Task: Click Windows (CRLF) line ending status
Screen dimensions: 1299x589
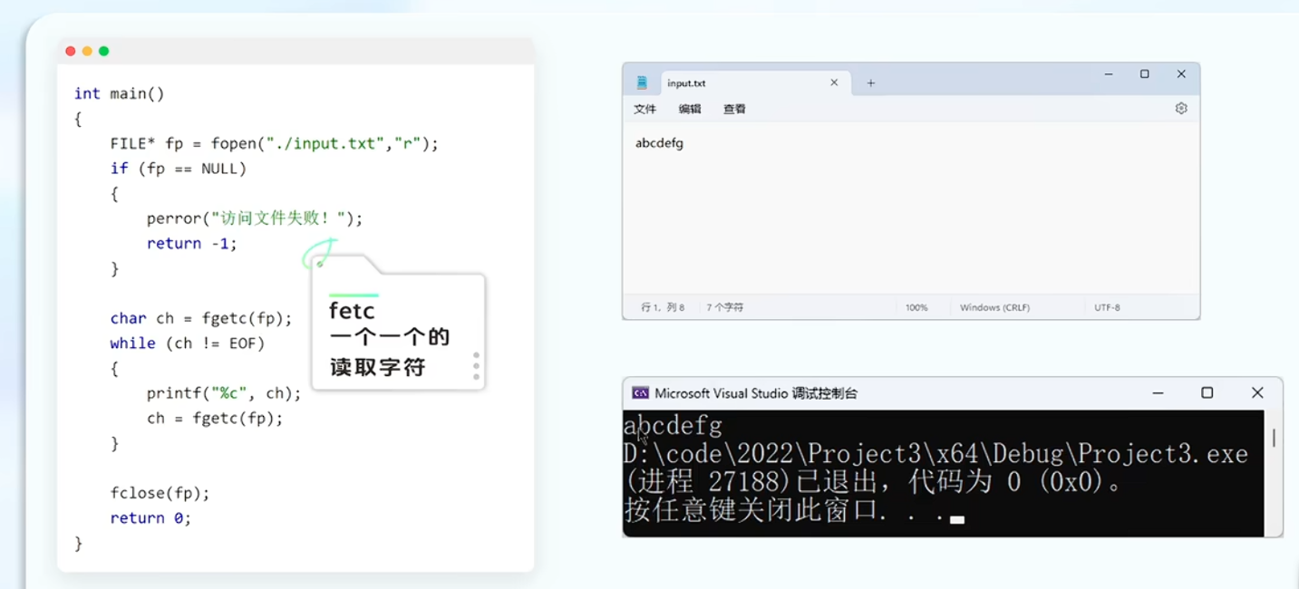Action: tap(994, 308)
